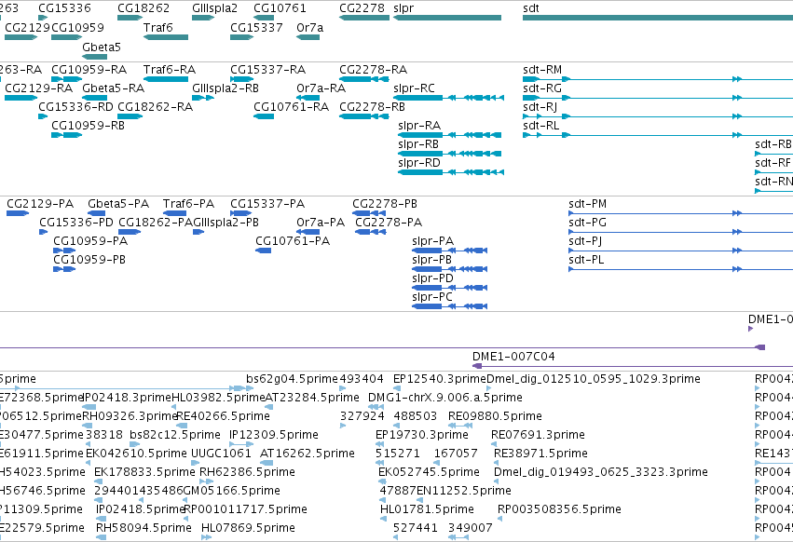This screenshot has height=542, width=793.
Task: Select the slpr-RA transcript glyph
Action: point(449,135)
